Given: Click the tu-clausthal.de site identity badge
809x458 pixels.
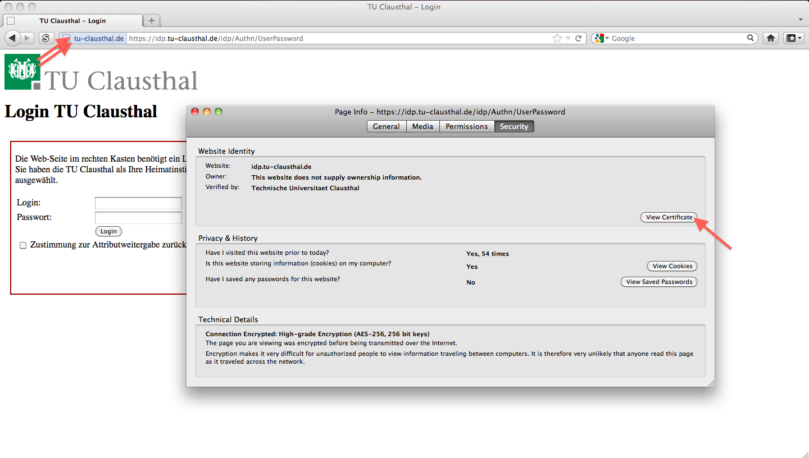Looking at the screenshot, I should [x=93, y=39].
